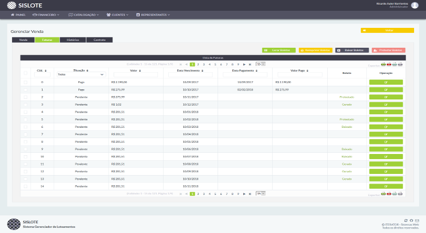Click the Gerar Boletos button
The height and width of the screenshot is (233, 426).
279,51
